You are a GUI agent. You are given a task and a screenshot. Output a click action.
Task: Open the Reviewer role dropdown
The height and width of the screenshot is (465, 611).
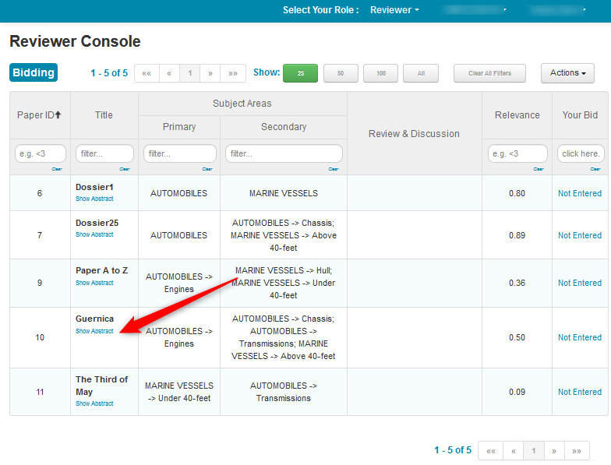394,10
